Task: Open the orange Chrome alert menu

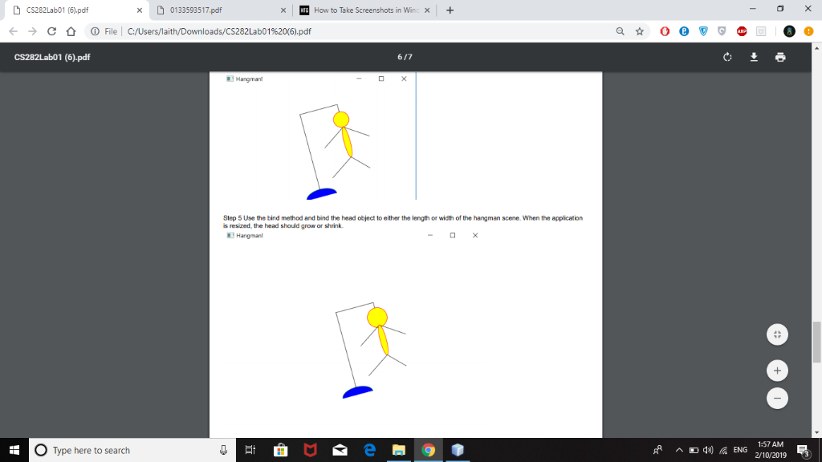Action: 808,31
